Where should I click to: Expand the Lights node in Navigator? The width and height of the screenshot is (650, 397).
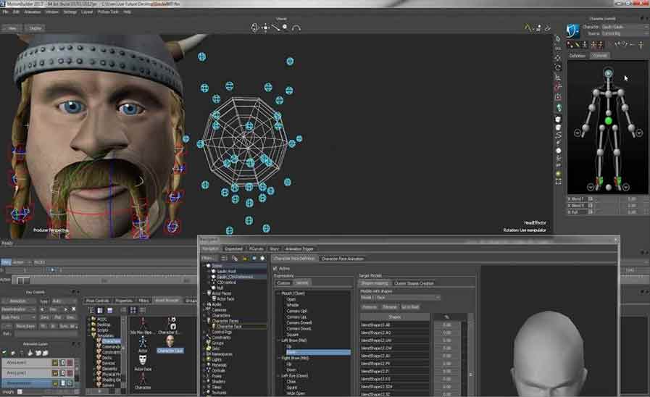pyautogui.click(x=204, y=360)
